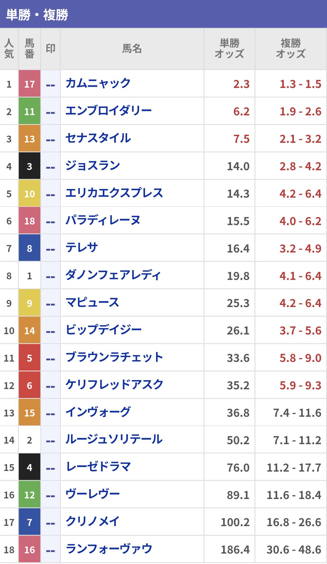Open エリカエクスプレス horse page

114,193
